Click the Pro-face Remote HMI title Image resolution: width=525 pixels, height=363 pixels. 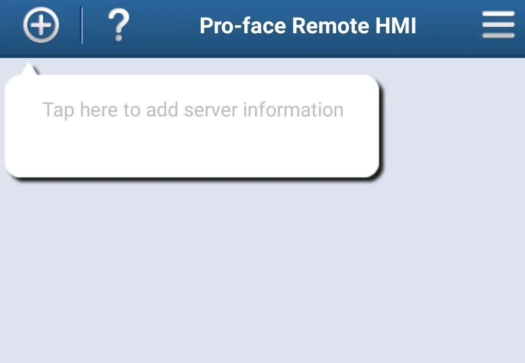pos(308,26)
